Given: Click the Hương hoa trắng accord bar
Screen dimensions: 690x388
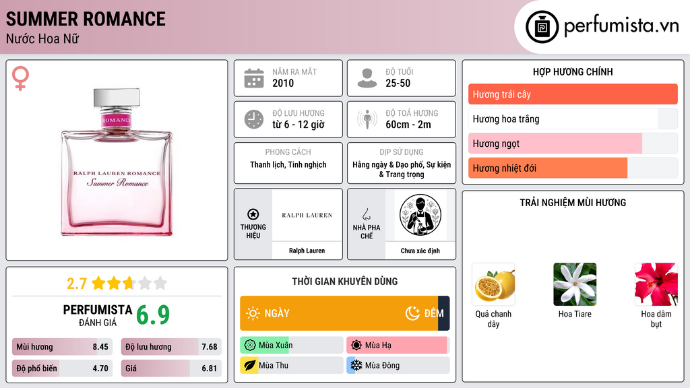Looking at the screenshot, I should (573, 119).
